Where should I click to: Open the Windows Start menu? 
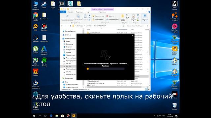[34, 116]
